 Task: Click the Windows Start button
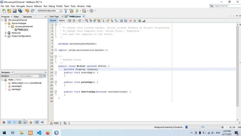coord(4,133)
